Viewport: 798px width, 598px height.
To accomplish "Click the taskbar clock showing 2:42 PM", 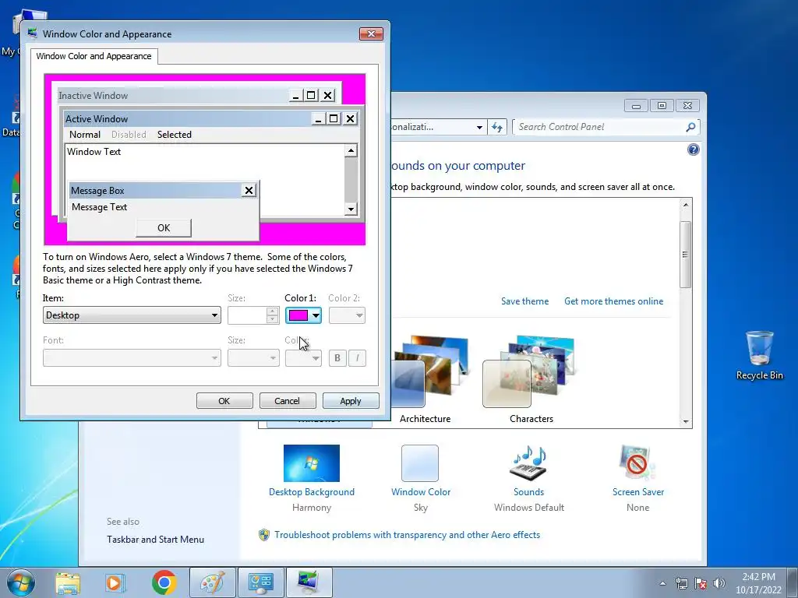I will (x=758, y=583).
